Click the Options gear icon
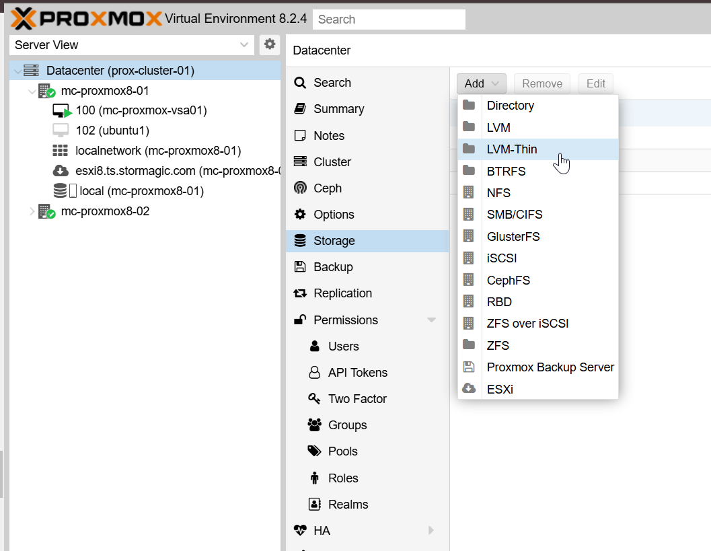 click(300, 215)
